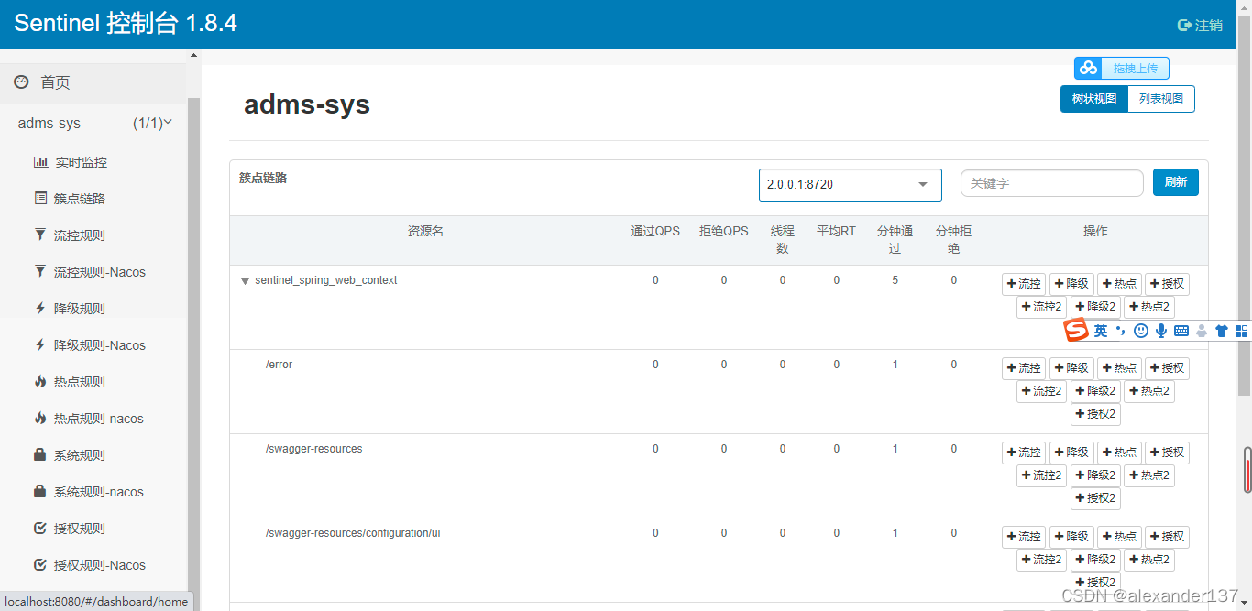Switch to 列表视图 list view
The height and width of the screenshot is (611, 1252).
pos(1161,99)
